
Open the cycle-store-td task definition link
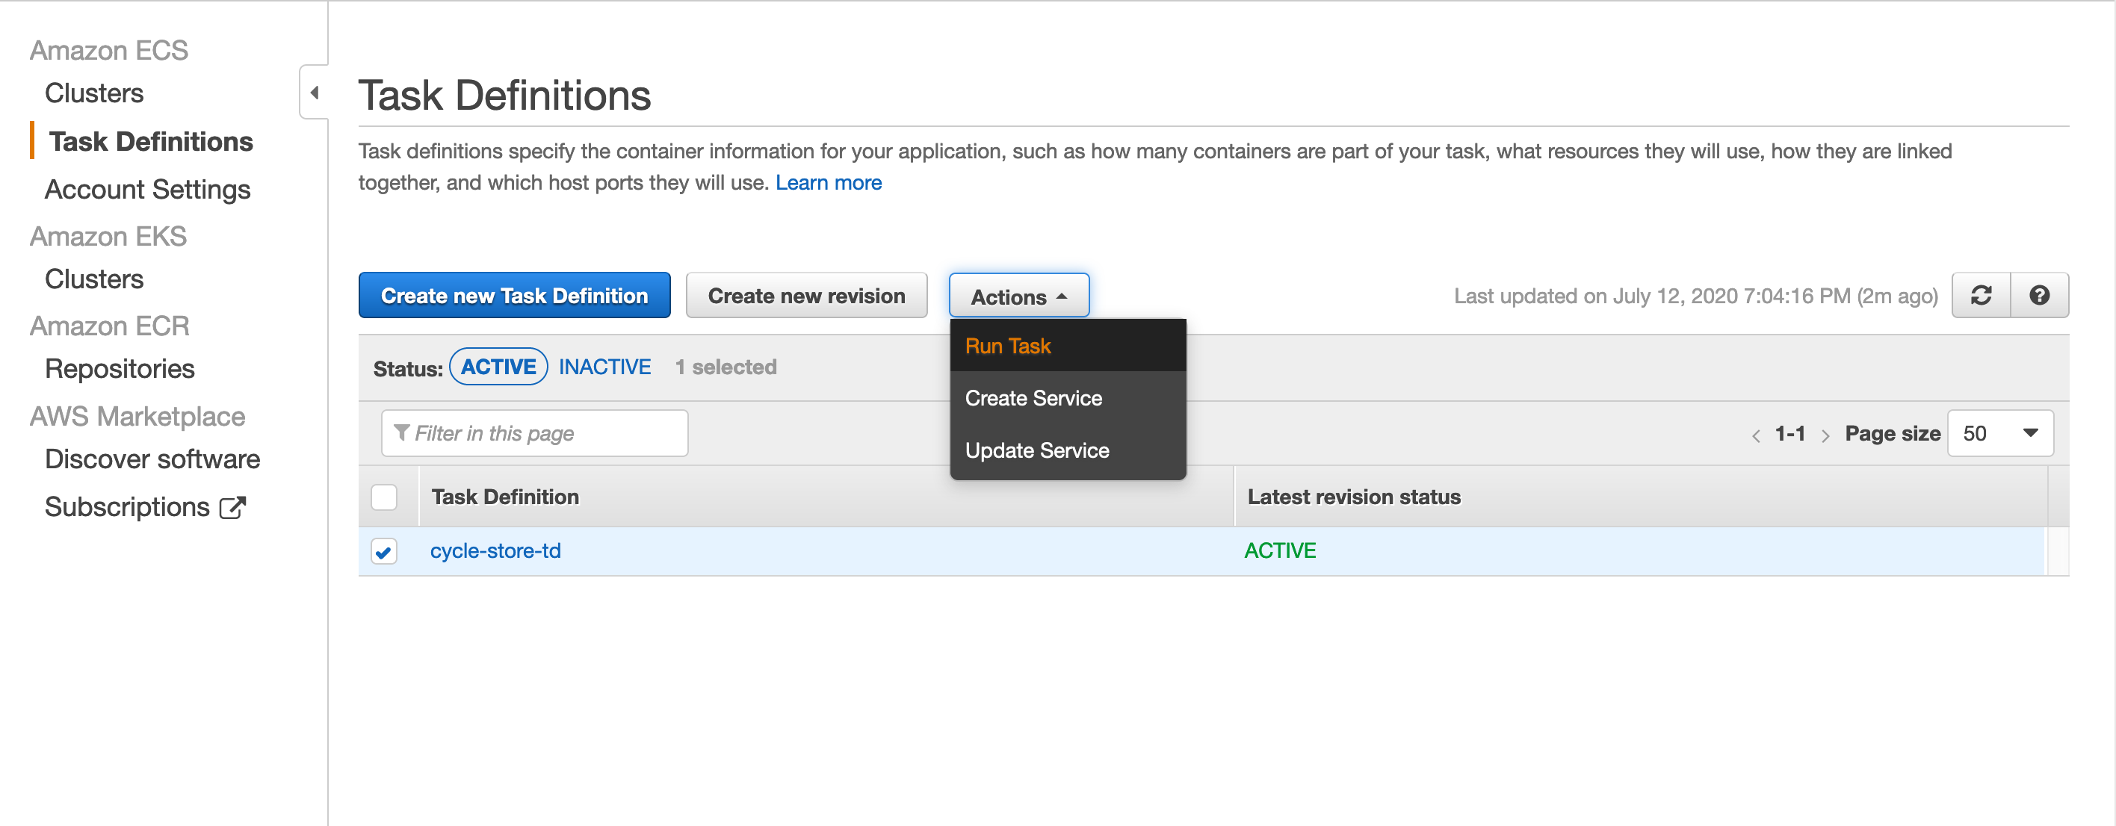(x=495, y=551)
